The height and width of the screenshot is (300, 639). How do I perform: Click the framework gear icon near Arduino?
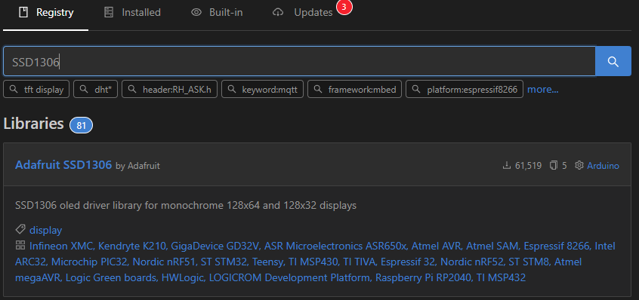579,165
